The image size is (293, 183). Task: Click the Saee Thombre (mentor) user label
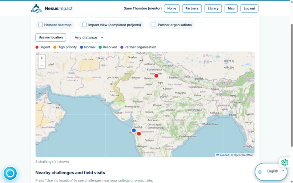(143, 8)
